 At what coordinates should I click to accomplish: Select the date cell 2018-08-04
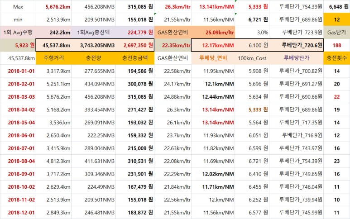pyautogui.click(x=18, y=161)
